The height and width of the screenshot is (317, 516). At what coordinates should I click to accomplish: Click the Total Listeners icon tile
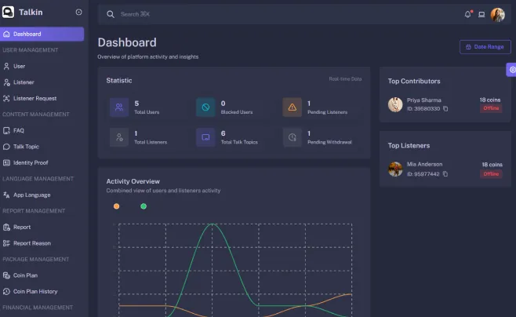pyautogui.click(x=119, y=137)
